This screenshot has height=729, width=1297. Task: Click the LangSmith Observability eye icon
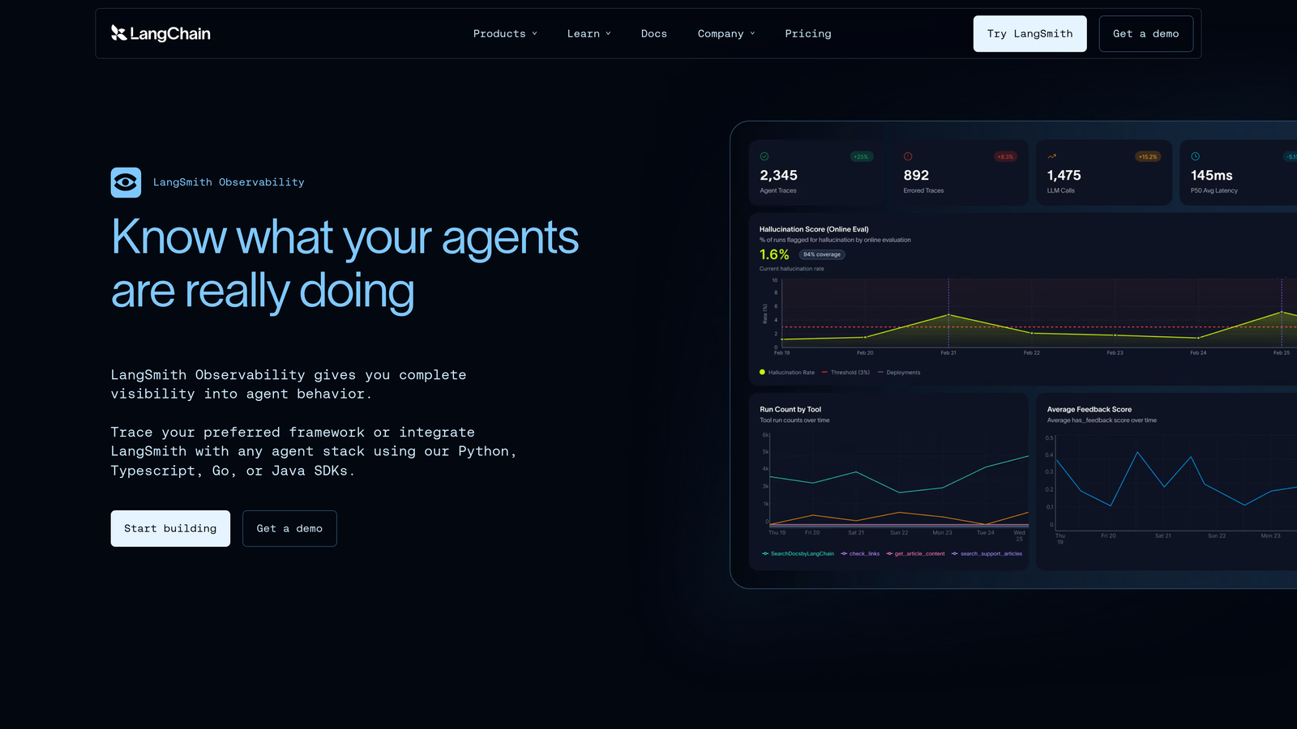tap(125, 182)
